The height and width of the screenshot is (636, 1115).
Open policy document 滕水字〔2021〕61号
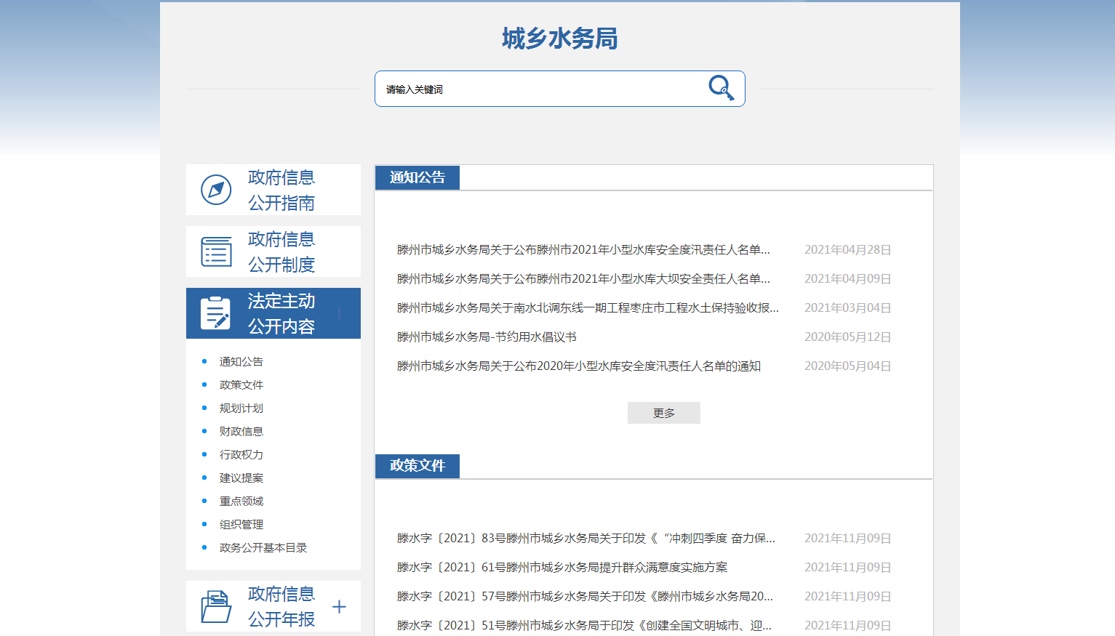click(x=562, y=567)
